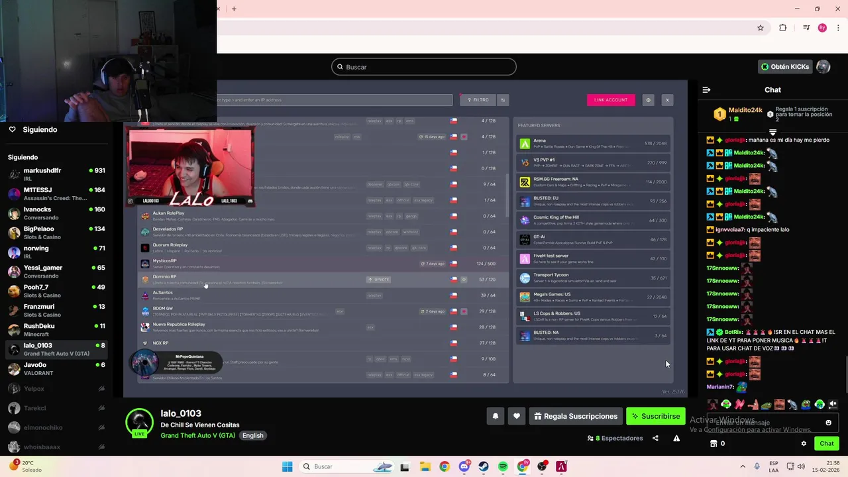Select Franzmuri in following list

pos(56,310)
